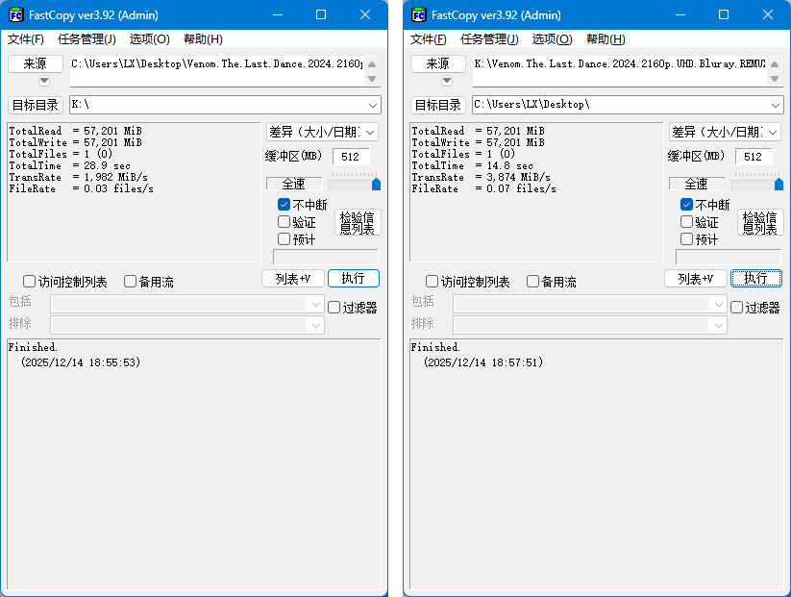
Task: Click 检验信息列表 button in left window
Action: point(358,222)
